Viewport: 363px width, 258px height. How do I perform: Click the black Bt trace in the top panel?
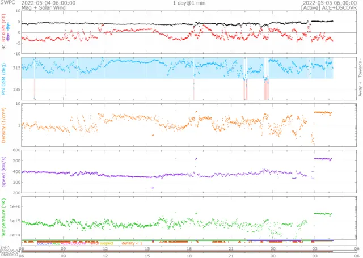coord(170,24)
